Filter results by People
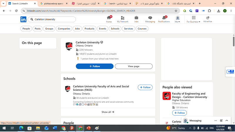Image resolution: width=235 pixels, height=132 pixels. (x=26, y=29)
